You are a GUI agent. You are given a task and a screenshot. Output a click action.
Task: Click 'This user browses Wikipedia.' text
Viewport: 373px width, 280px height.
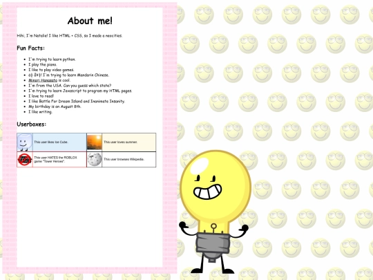pyautogui.click(x=124, y=159)
